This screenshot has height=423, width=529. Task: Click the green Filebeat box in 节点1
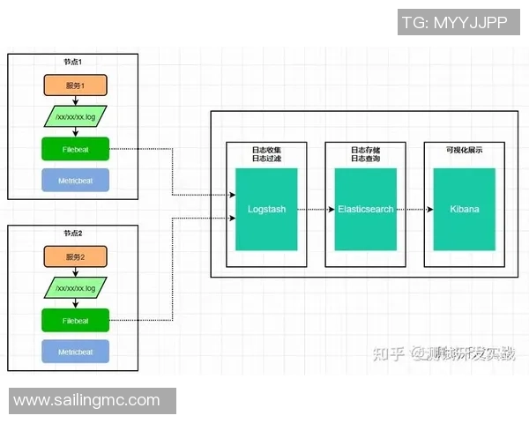[75, 149]
